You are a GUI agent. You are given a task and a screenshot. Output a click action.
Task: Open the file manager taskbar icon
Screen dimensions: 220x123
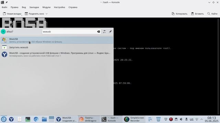pos(44,119)
